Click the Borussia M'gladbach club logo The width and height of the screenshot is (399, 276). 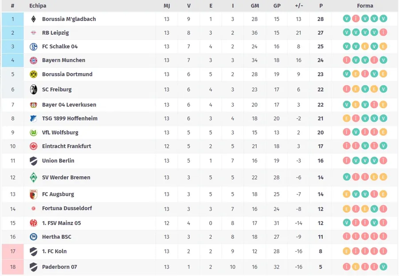33,19
